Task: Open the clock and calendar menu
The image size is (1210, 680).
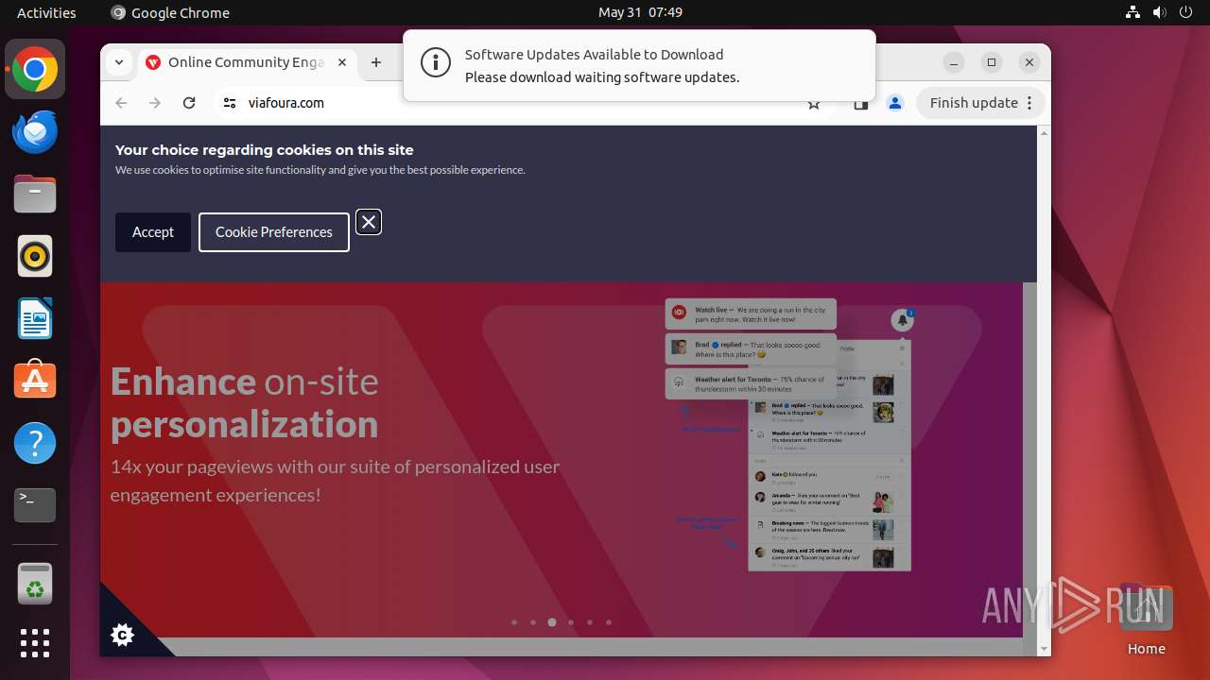Action: pyautogui.click(x=640, y=12)
